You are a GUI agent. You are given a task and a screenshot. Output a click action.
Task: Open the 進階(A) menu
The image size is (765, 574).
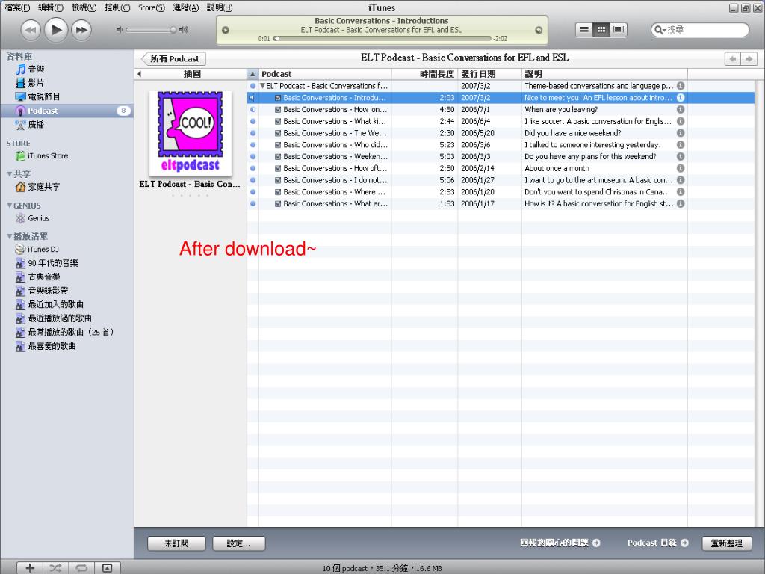(186, 7)
